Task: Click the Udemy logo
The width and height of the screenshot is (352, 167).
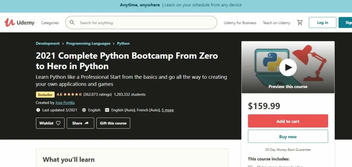Action: point(20,22)
